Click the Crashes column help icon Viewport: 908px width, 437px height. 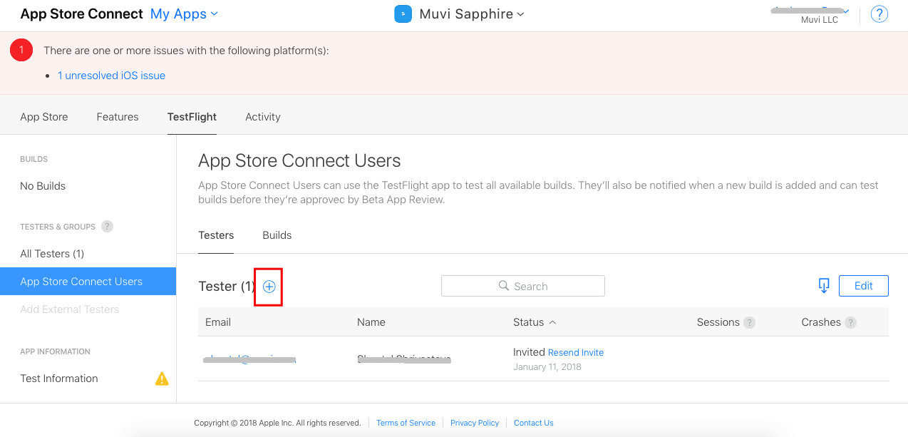tap(850, 322)
